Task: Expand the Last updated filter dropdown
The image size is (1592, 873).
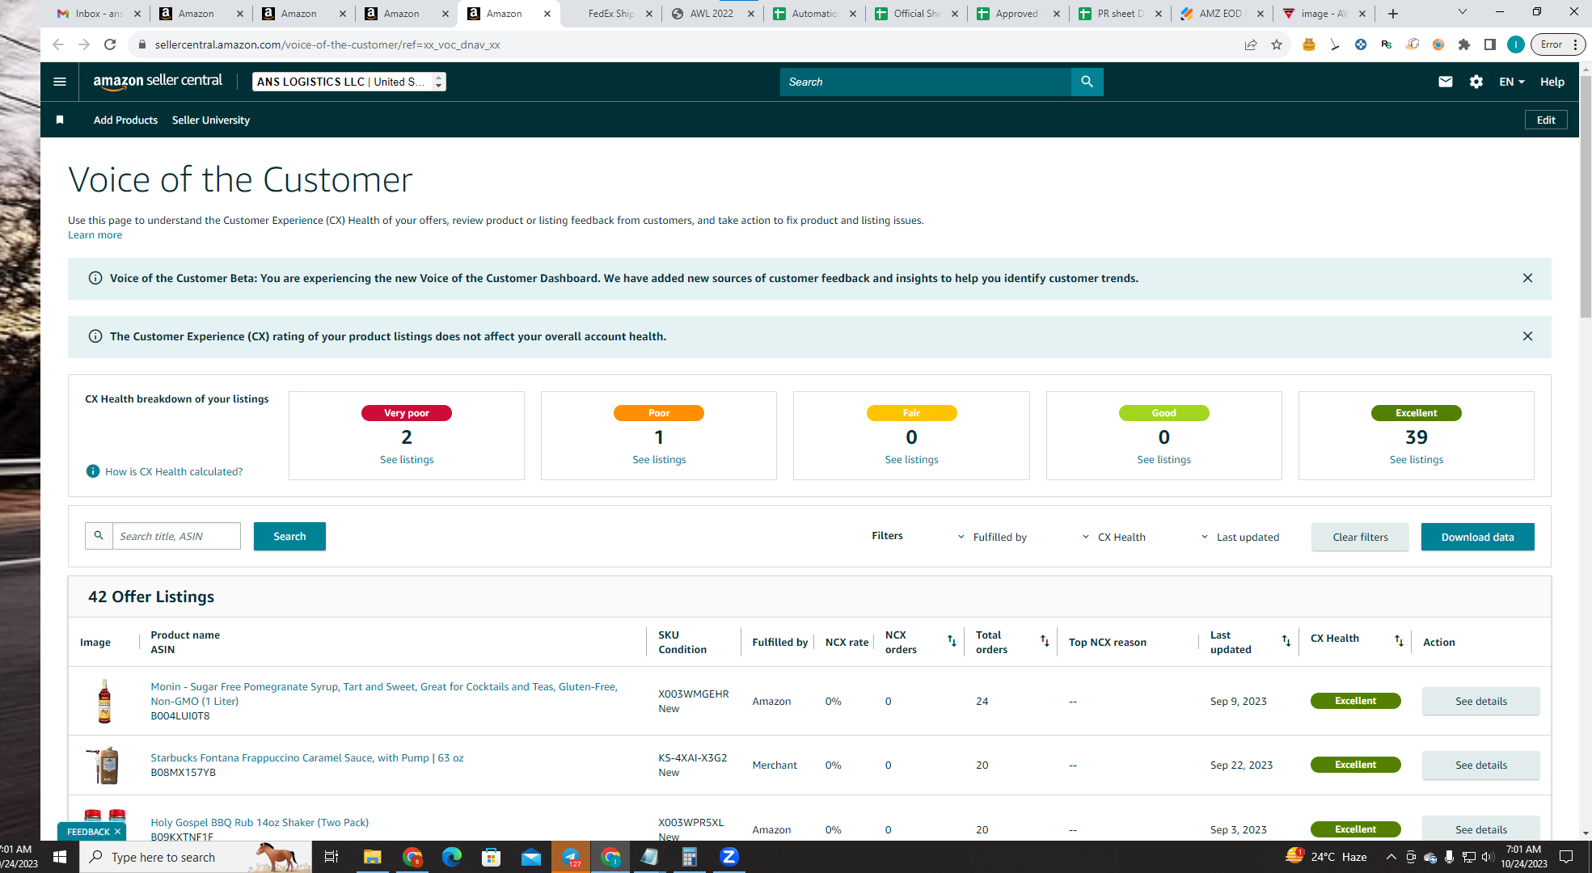Action: point(1239,537)
